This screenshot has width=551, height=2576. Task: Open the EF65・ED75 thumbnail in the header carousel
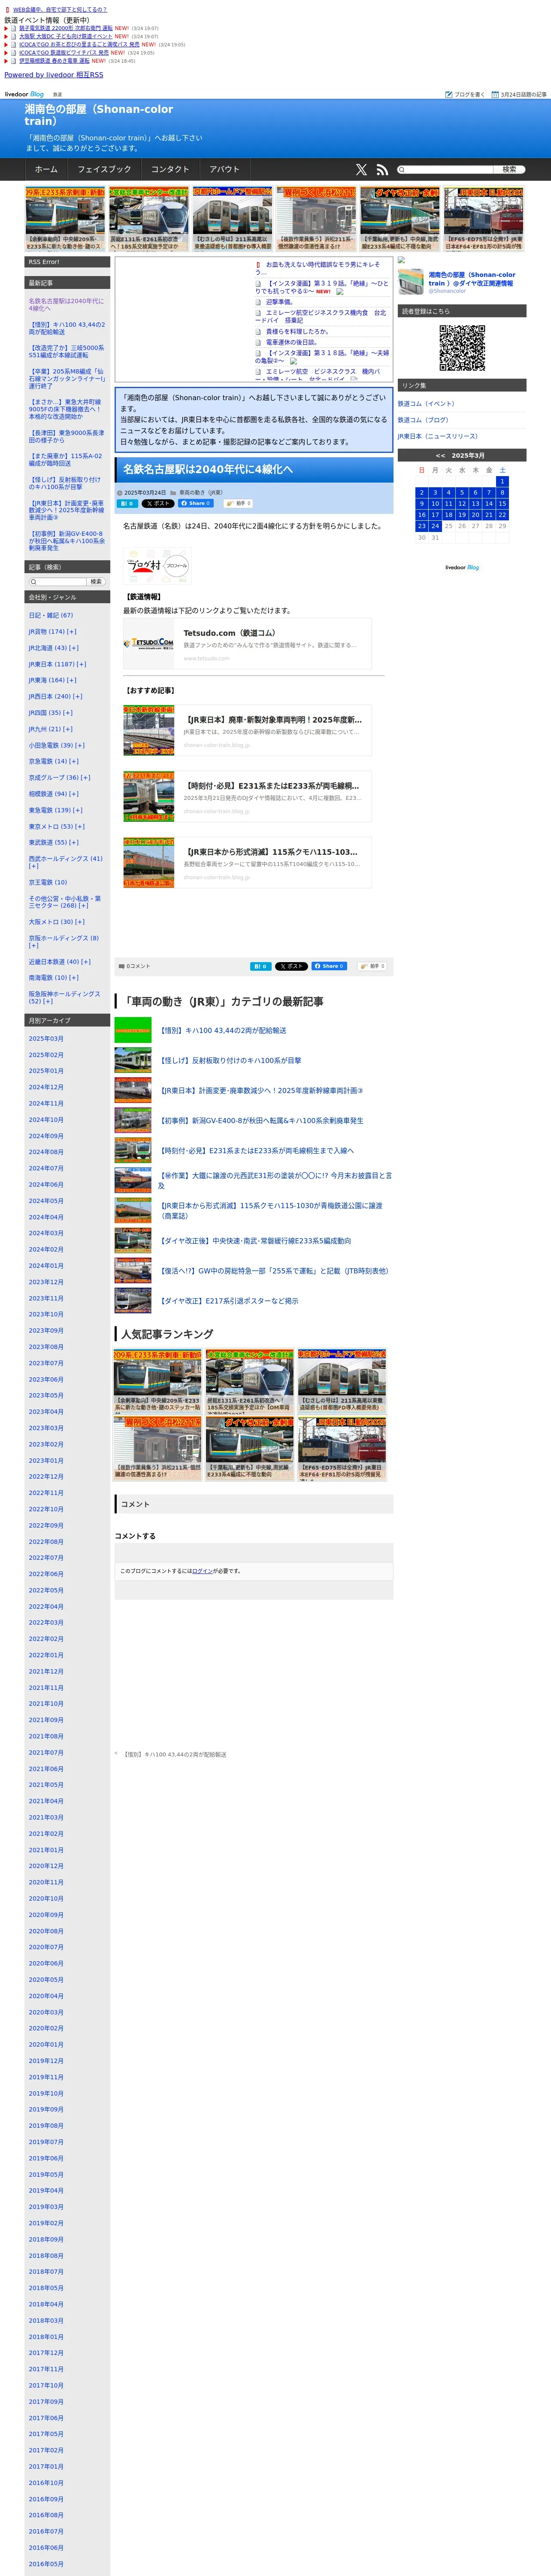click(484, 218)
